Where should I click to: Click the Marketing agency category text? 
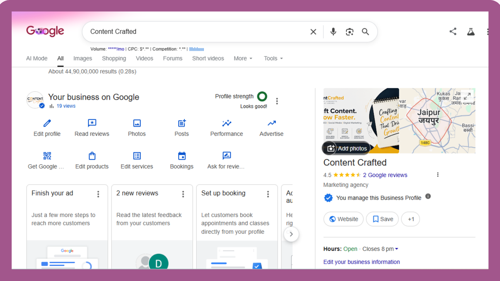click(346, 185)
